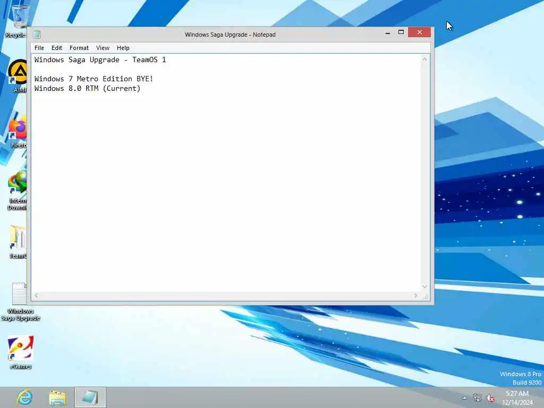
Task: Select the Firefox desktop shortcut
Action: pyautogui.click(x=18, y=132)
